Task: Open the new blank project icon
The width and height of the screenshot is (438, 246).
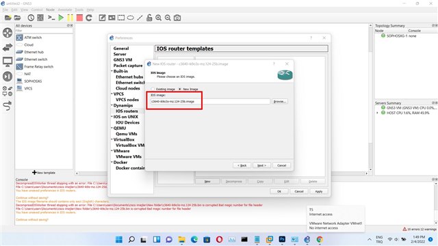Action: click(8, 18)
